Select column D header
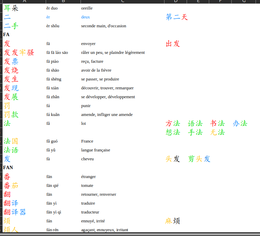The image size is (260, 236). click(175, 1)
